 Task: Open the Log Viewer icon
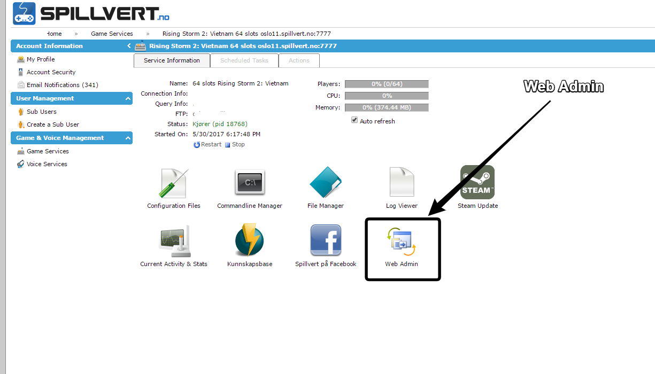(402, 182)
